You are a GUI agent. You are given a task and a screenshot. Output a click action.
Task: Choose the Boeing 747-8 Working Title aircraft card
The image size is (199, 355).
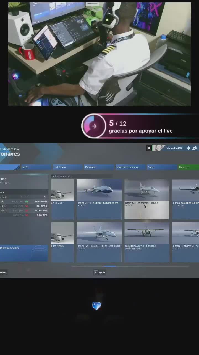coord(99,199)
